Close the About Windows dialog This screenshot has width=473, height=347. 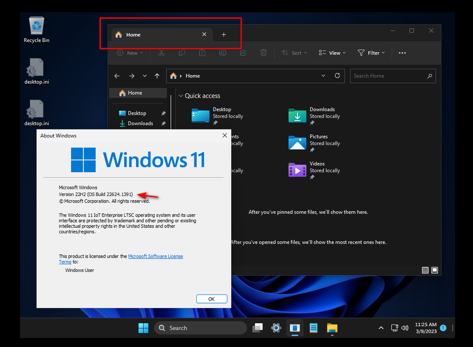pyautogui.click(x=225, y=135)
